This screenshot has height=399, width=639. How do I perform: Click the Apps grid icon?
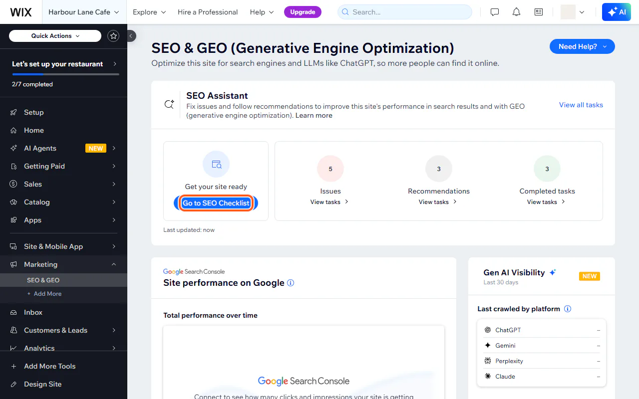(x=13, y=220)
